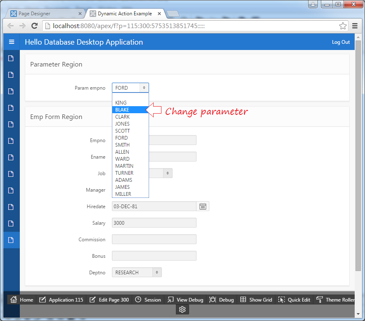
Task: Open Edit Page 300 in toolbar
Action: (x=109, y=300)
